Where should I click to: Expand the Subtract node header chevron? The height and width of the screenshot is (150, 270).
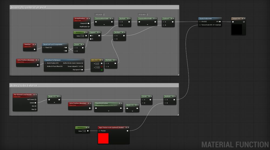(x=173, y=19)
